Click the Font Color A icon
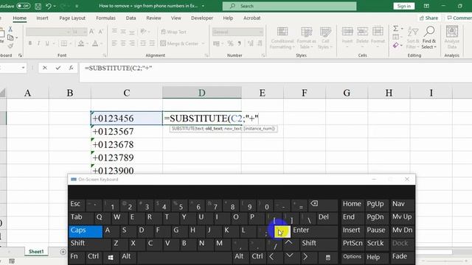Viewport: 472px width, 265px height. click(x=95, y=43)
